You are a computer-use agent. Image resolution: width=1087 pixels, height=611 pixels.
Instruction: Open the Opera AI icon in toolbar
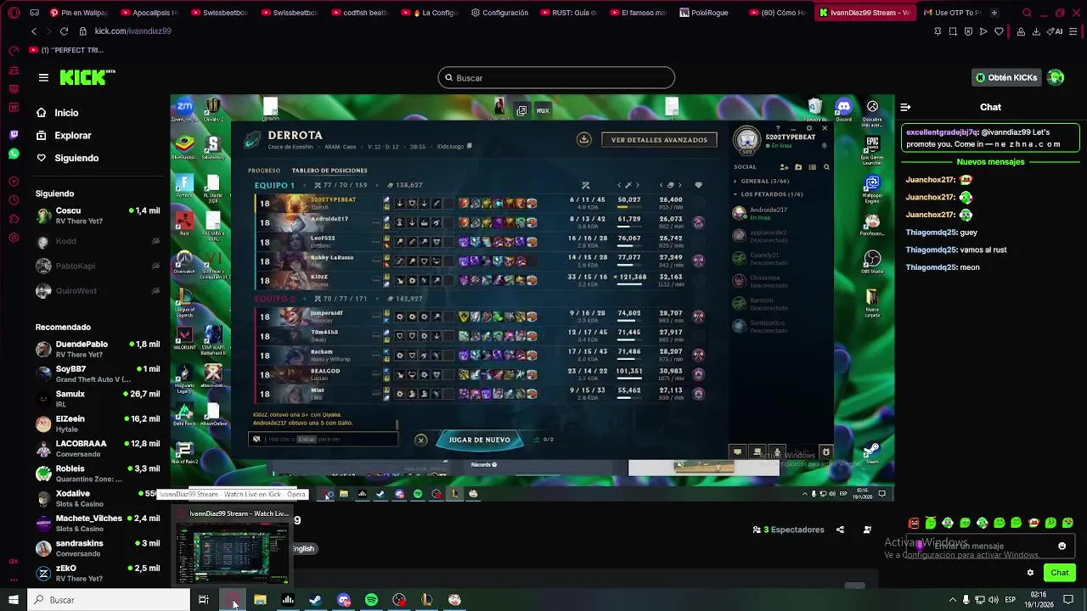[x=1055, y=31]
